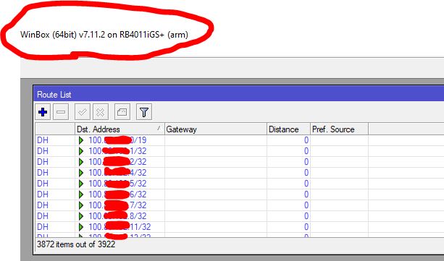444x261 pixels.
Task: Select the route row ending in 2/32
Action: point(239,162)
